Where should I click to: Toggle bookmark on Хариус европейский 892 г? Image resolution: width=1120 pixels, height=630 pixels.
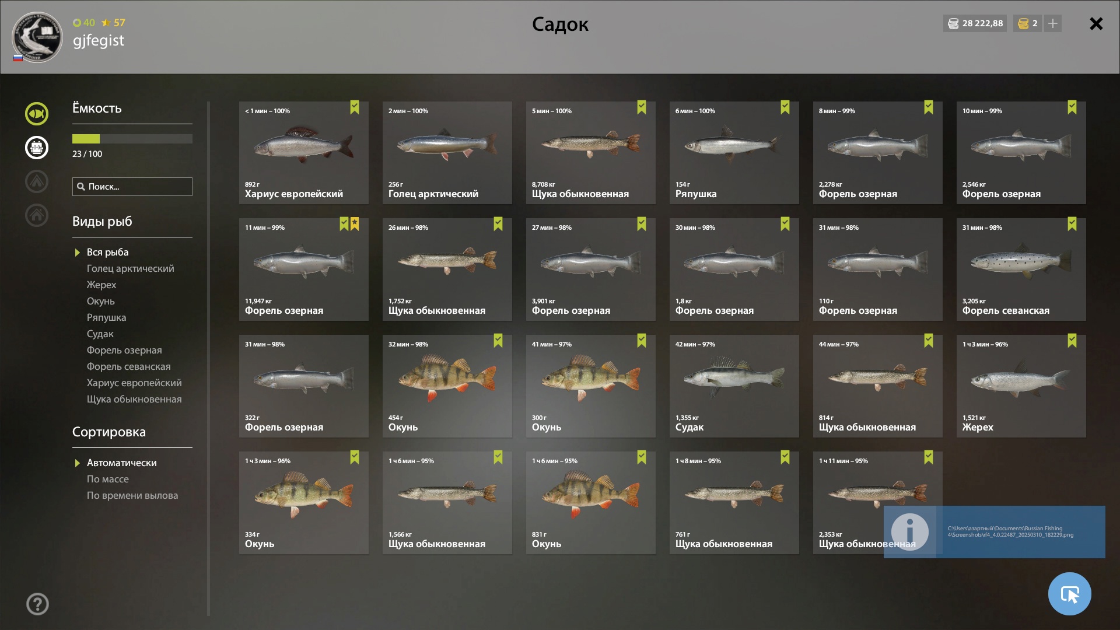click(355, 107)
